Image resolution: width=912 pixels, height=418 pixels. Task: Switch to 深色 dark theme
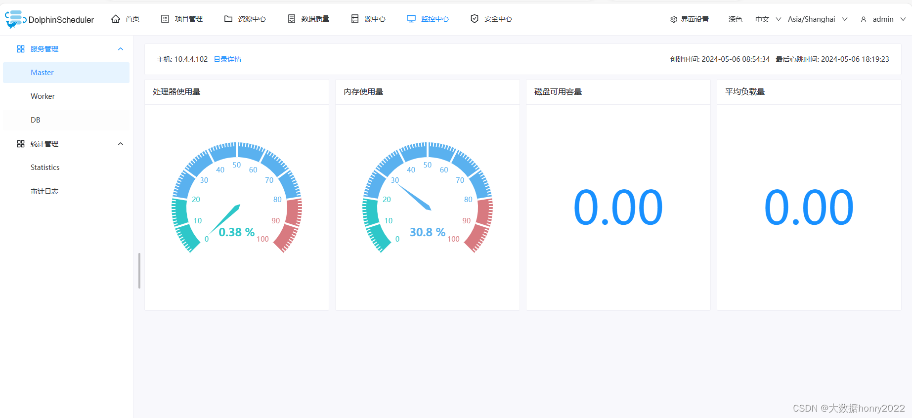point(736,19)
